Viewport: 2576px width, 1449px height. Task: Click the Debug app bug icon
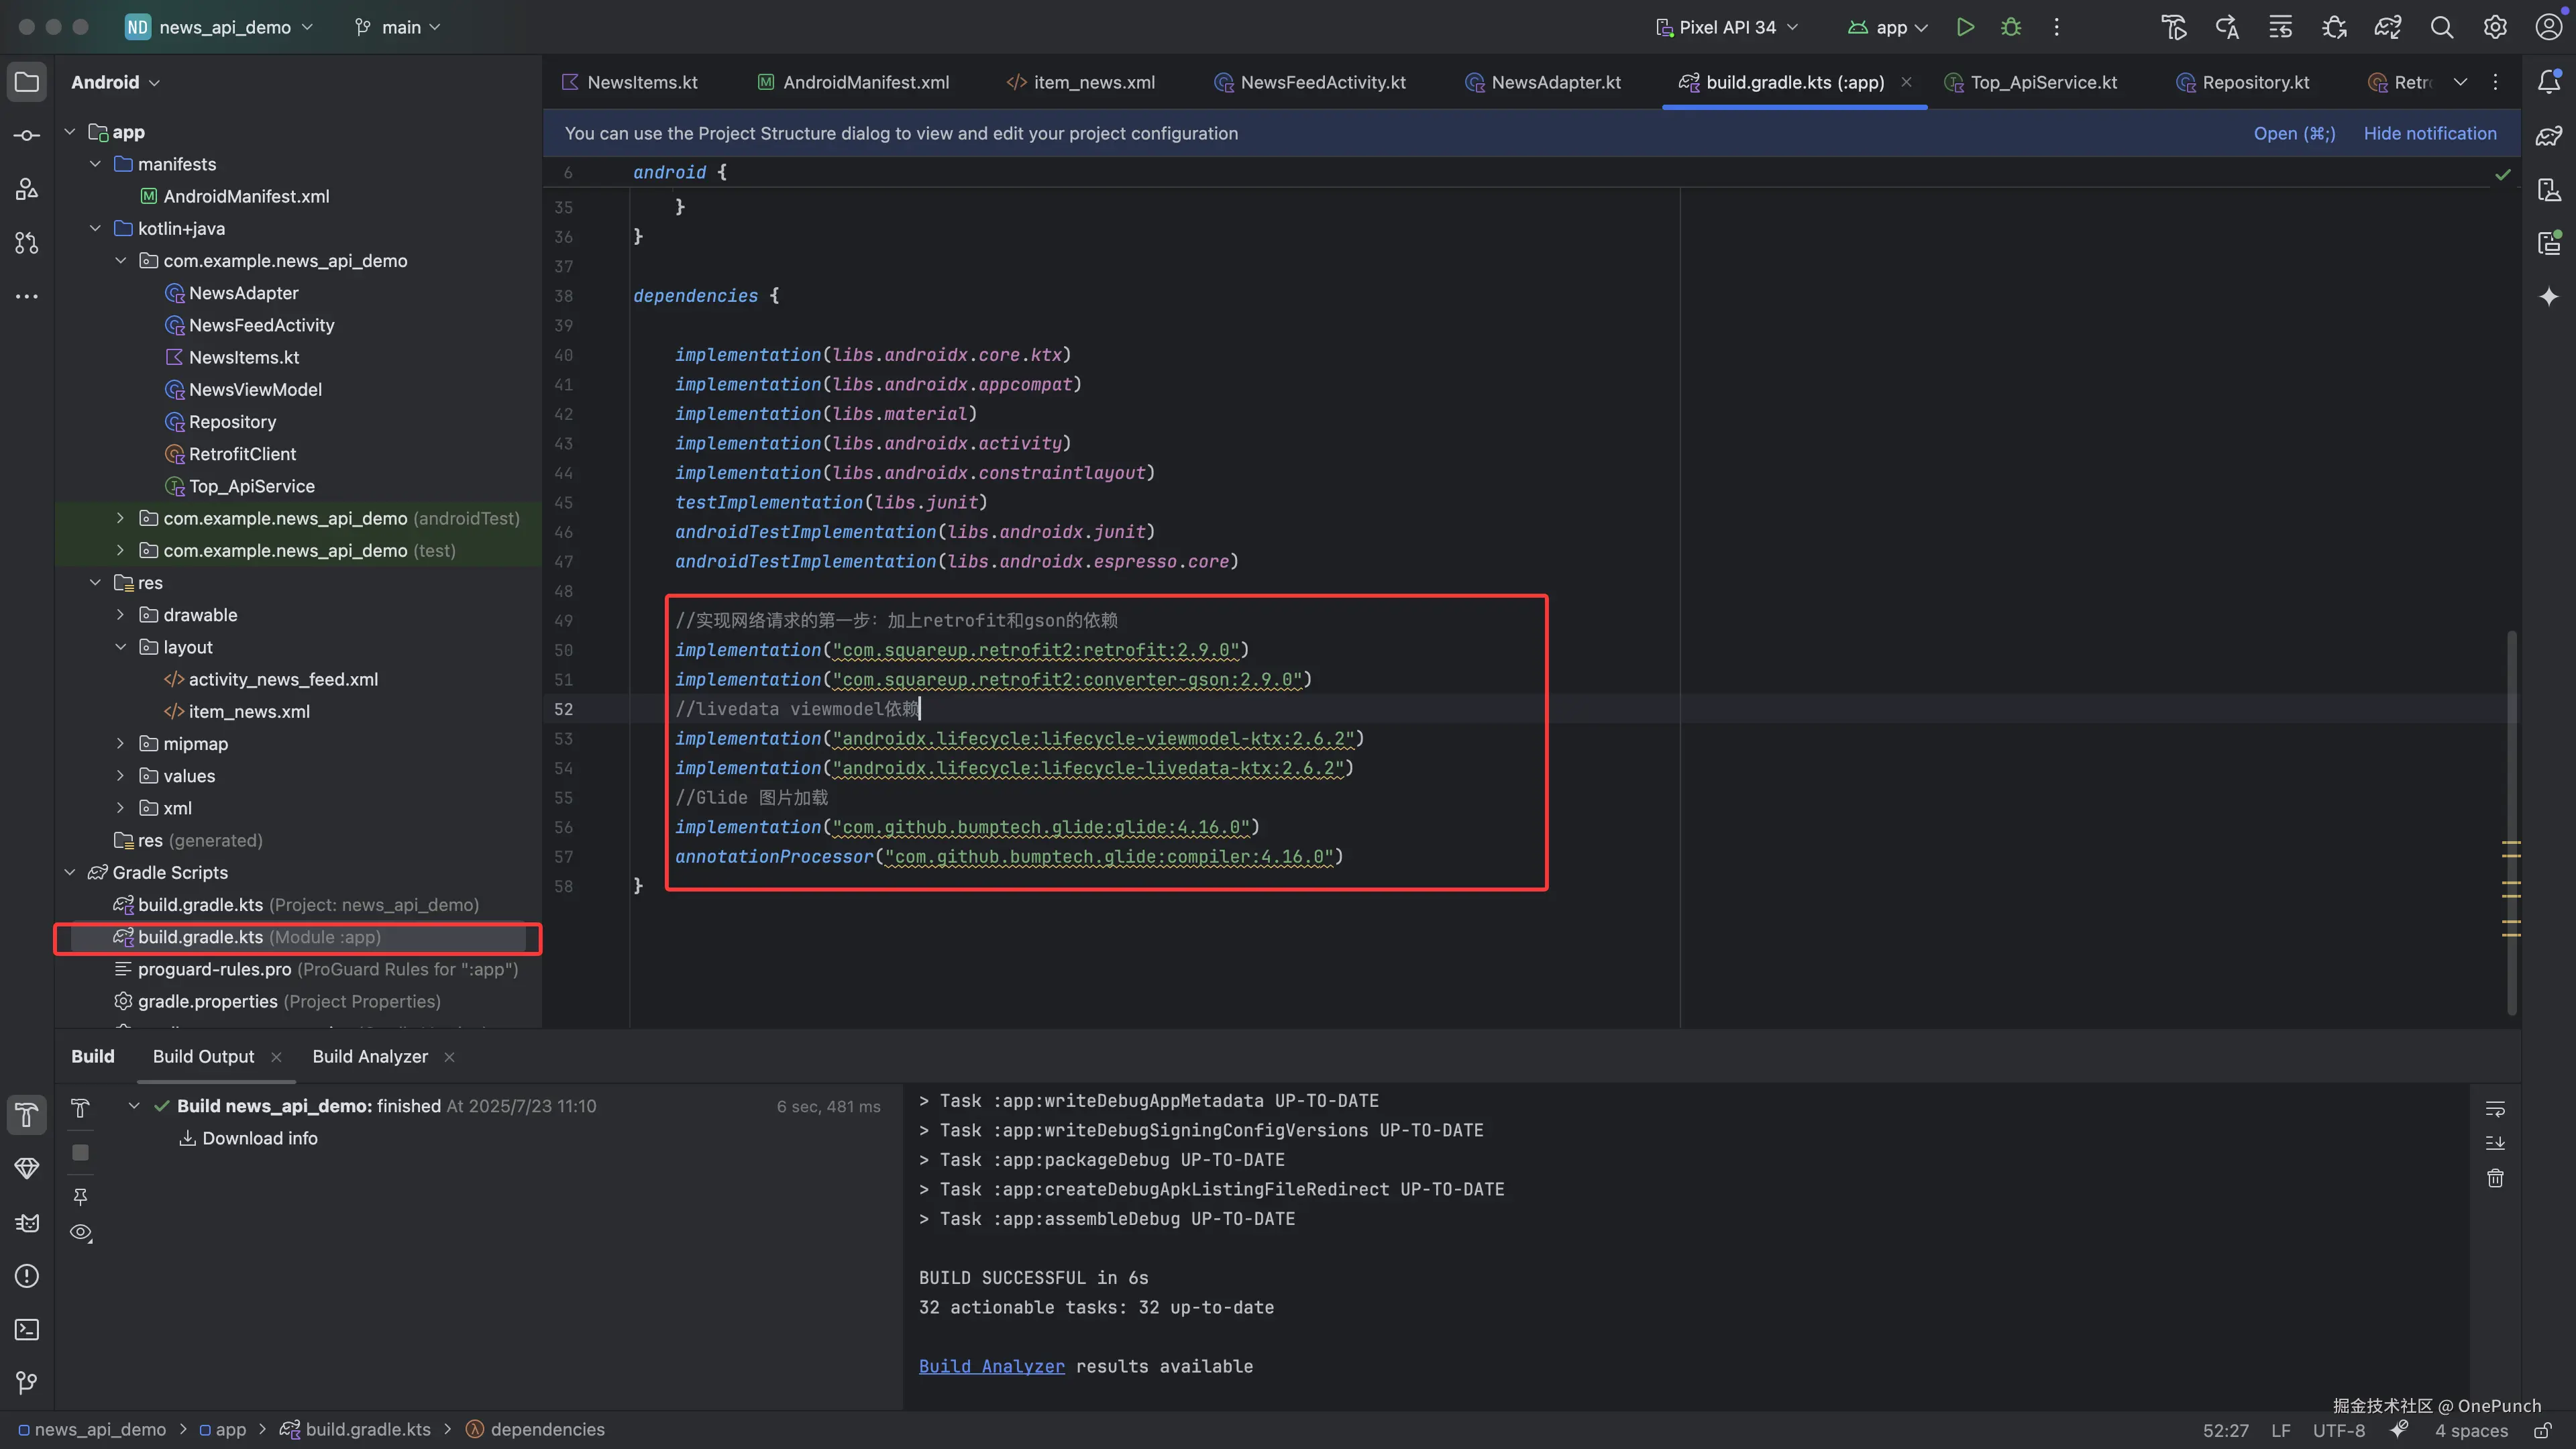(2011, 27)
